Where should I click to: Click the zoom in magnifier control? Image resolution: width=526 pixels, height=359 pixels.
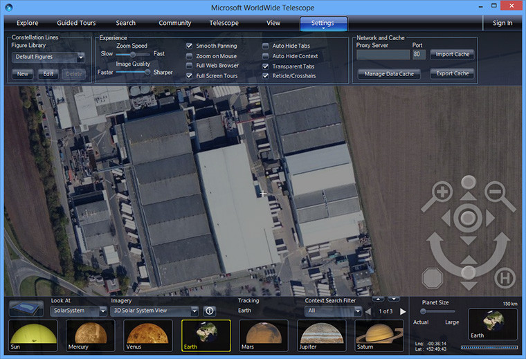click(x=442, y=190)
